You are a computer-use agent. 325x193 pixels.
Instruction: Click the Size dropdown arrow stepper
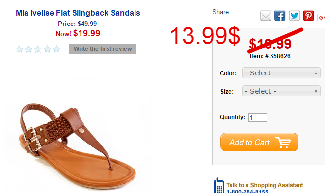316,91
